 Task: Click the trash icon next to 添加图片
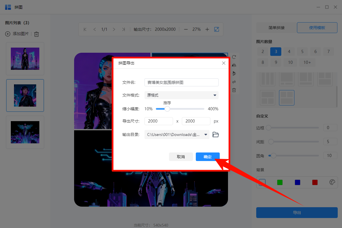pos(36,34)
